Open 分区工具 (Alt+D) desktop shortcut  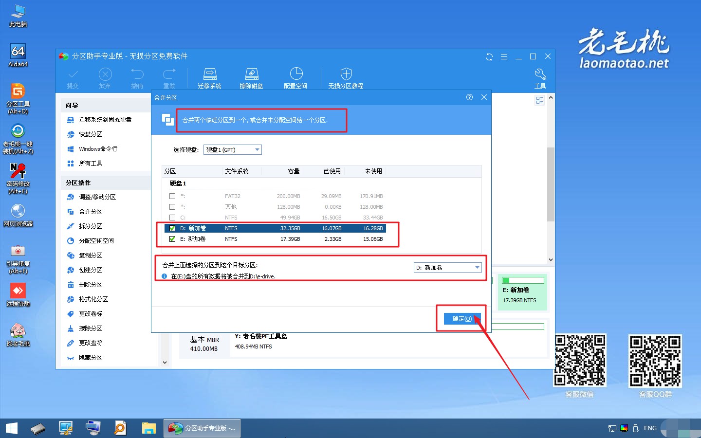pyautogui.click(x=18, y=99)
